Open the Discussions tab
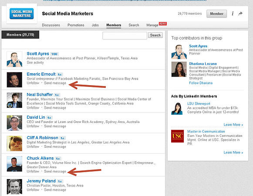 pyautogui.click(x=51, y=25)
